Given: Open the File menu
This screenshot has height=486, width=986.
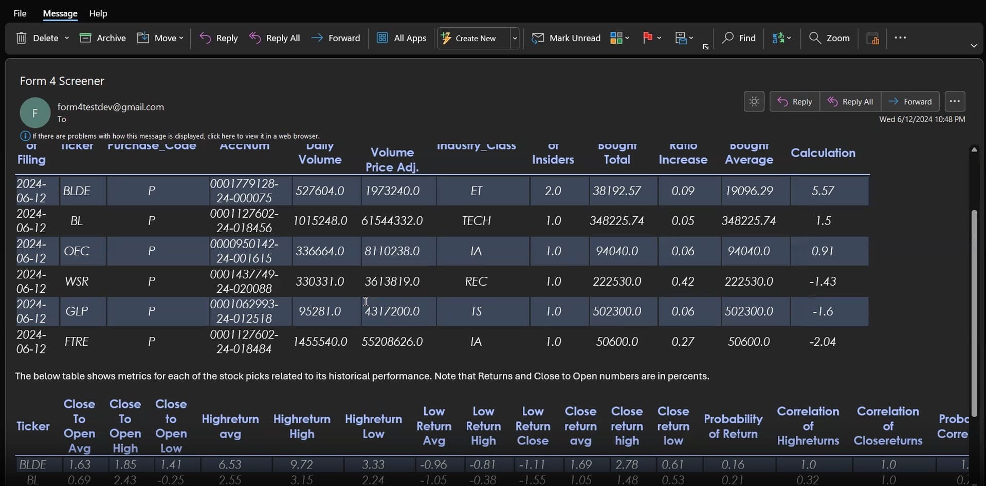Looking at the screenshot, I should coord(20,13).
